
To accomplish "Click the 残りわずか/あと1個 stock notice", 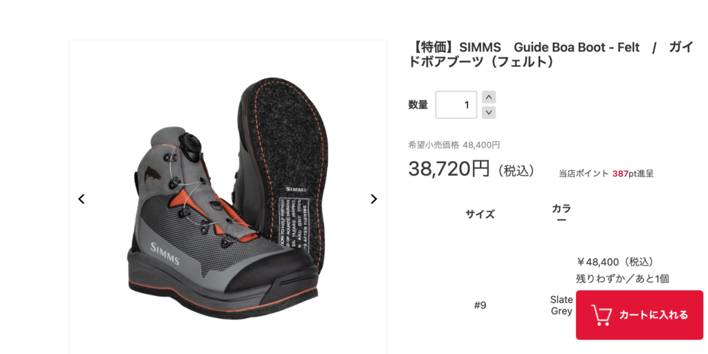I will point(622,279).
